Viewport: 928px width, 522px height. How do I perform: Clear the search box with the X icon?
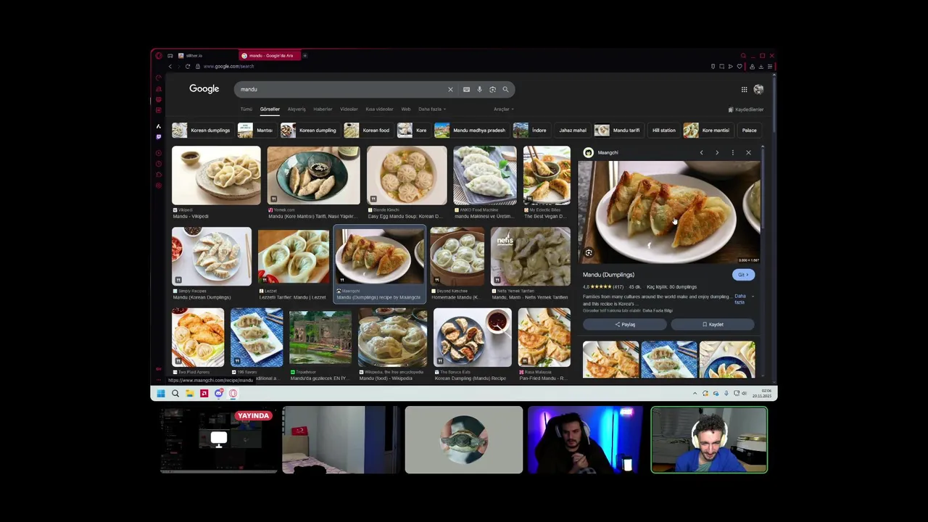click(x=450, y=89)
